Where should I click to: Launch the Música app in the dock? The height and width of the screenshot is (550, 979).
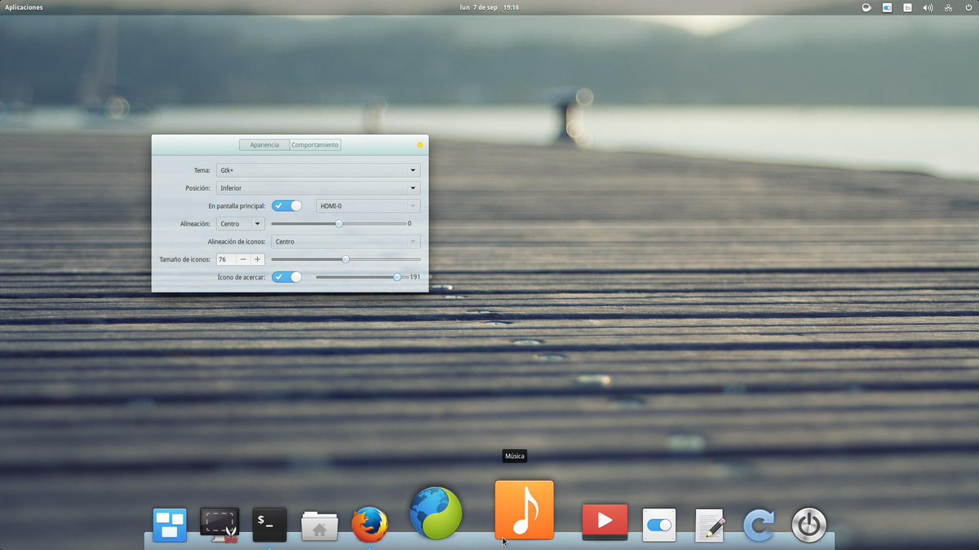(x=525, y=510)
